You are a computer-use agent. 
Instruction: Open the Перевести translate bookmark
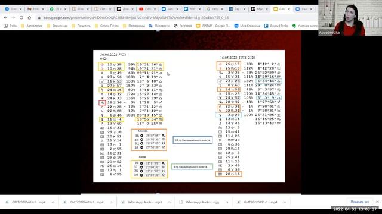[x=159, y=26]
